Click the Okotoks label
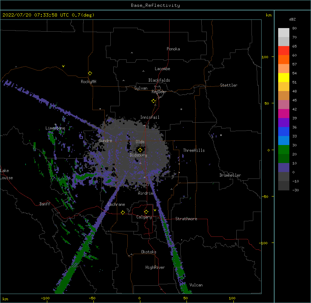311x303 pixels. [x=149, y=252]
